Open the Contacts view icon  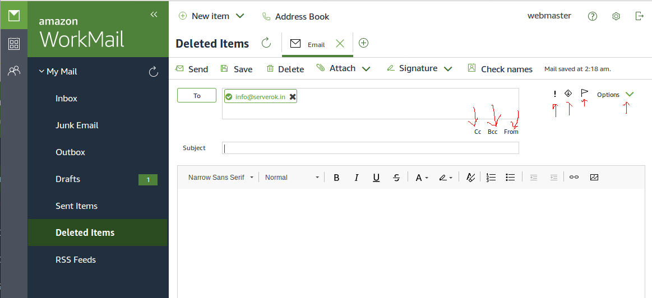(13, 71)
